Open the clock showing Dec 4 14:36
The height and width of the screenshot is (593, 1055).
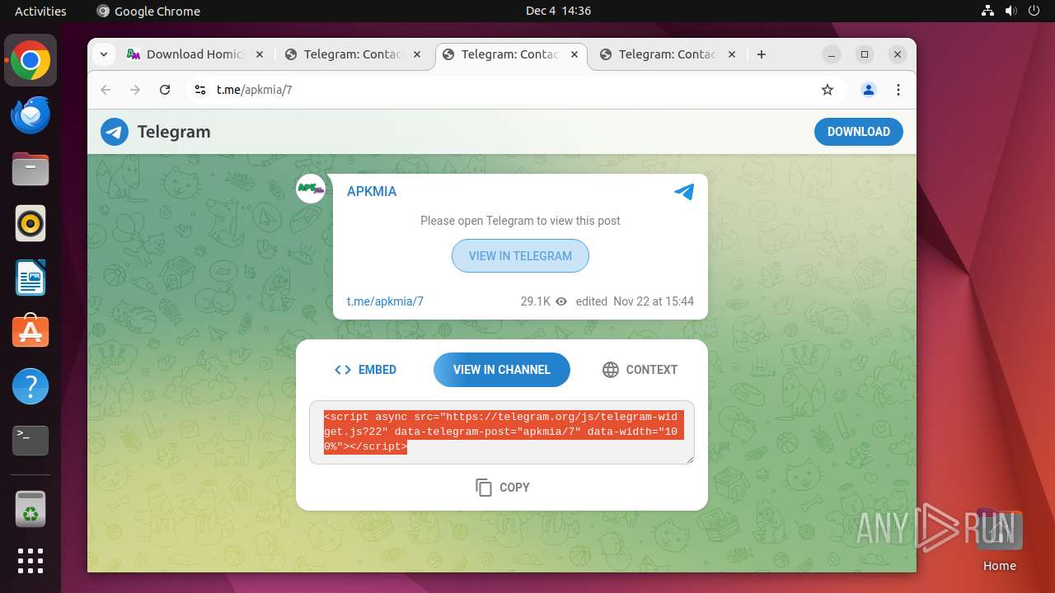pyautogui.click(x=558, y=11)
